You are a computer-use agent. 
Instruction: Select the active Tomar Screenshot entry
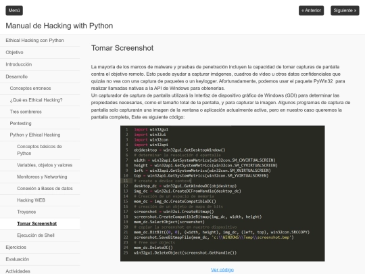coord(36,224)
